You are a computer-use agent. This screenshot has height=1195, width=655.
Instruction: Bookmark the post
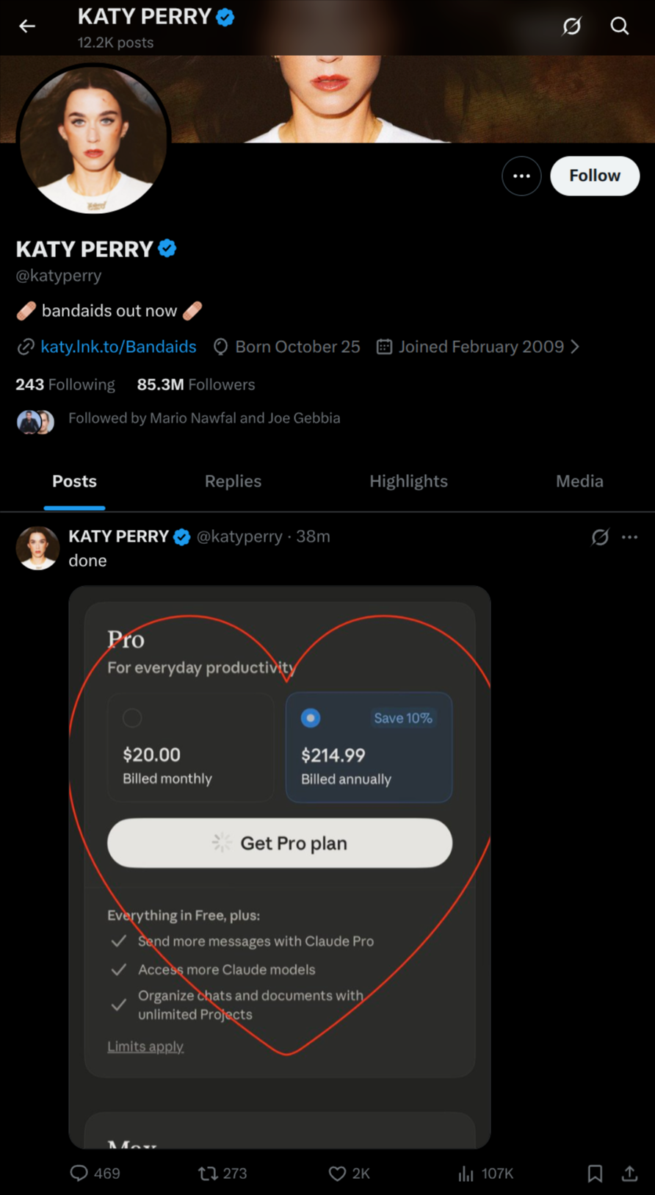point(595,1173)
